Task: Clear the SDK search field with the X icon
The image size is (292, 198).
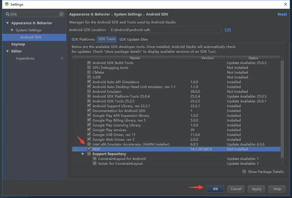Action: pyautogui.click(x=61, y=14)
